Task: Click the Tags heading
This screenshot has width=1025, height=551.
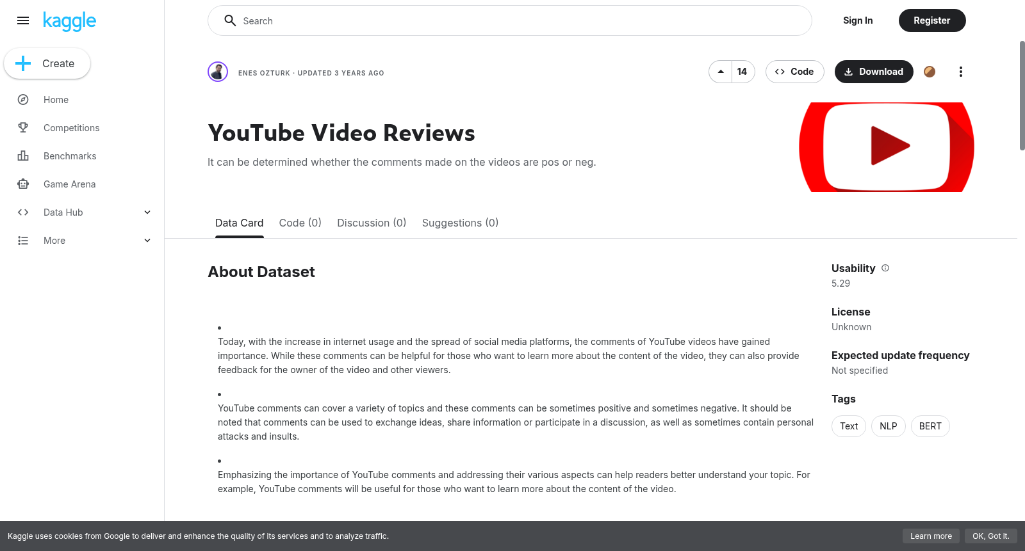Action: tap(844, 399)
